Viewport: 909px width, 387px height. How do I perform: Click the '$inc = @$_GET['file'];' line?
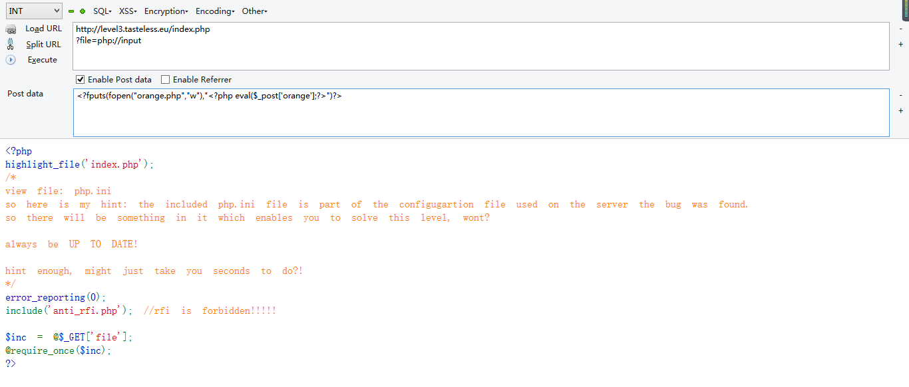[69, 337]
